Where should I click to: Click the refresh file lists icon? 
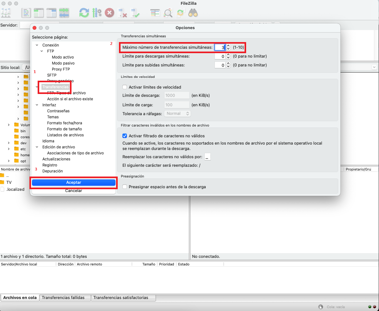pyautogui.click(x=84, y=13)
